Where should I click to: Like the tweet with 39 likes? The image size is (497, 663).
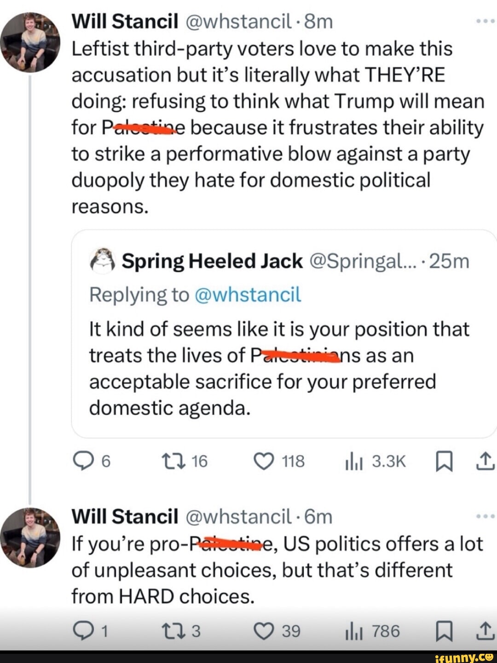coord(264,631)
